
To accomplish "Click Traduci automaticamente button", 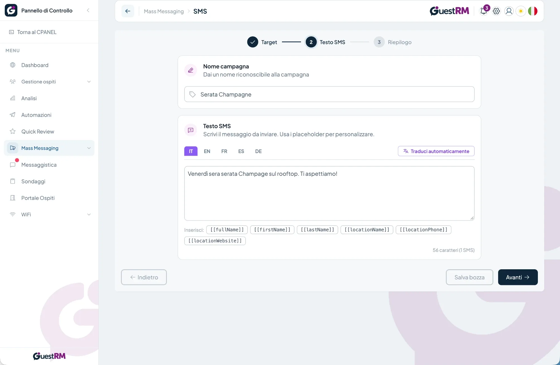I will coord(436,151).
